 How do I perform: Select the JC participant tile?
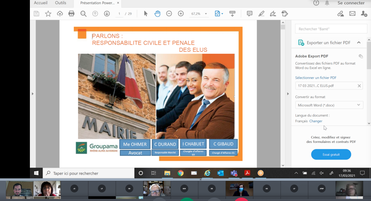74,189
